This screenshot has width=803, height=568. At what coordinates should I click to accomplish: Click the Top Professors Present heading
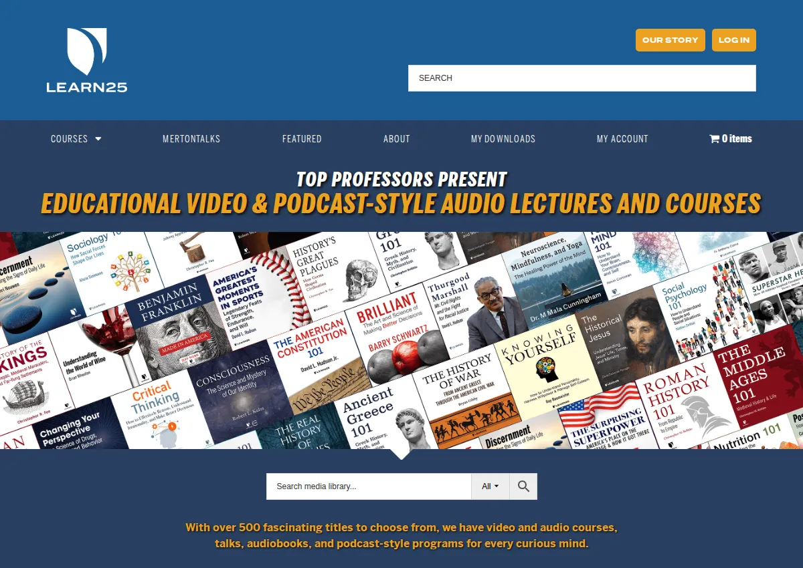click(401, 179)
